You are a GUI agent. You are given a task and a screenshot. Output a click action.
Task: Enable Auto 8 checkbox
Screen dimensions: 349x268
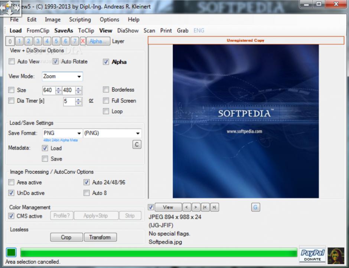click(x=87, y=193)
